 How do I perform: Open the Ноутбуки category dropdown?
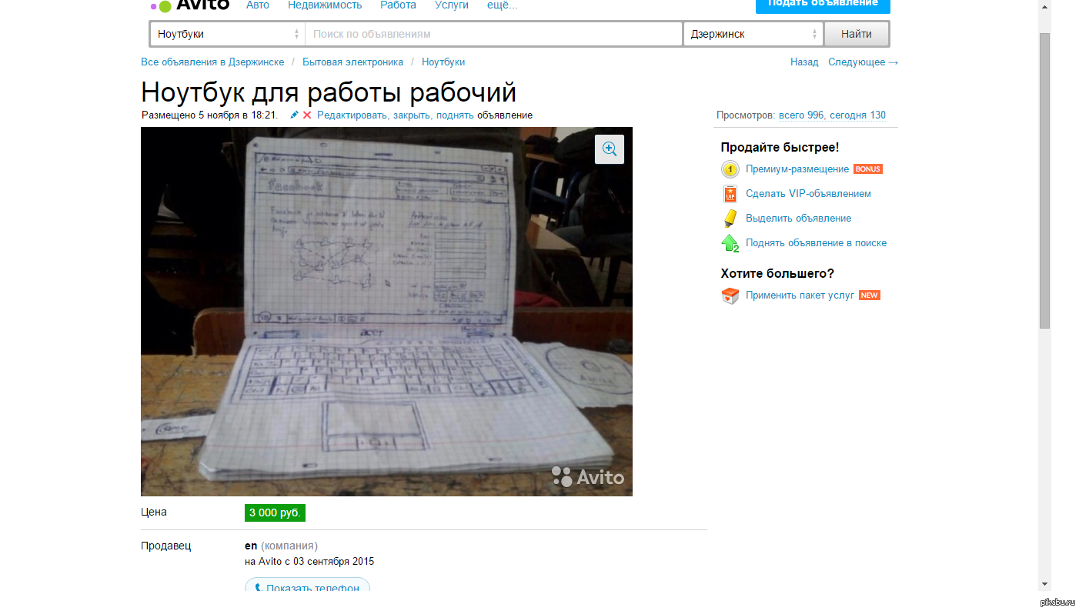pyautogui.click(x=227, y=34)
